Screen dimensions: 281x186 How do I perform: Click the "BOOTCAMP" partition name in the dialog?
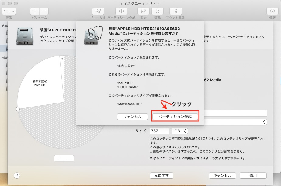point(128,87)
